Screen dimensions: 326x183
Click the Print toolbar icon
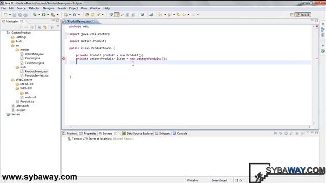pyautogui.click(x=25, y=15)
